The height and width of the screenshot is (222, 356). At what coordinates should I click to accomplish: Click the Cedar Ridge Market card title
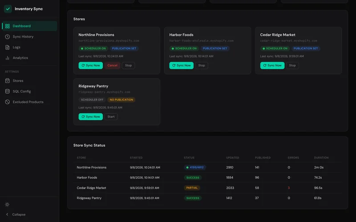pos(278,35)
